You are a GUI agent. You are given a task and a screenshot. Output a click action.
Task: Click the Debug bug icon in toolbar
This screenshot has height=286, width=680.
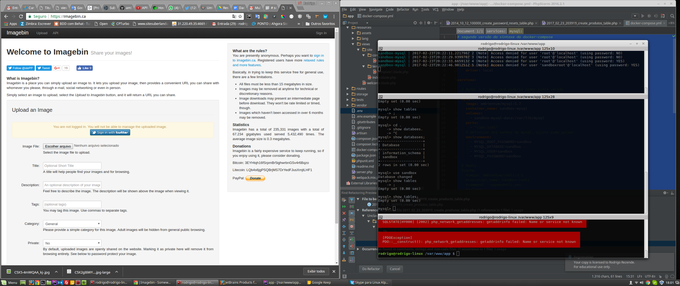pyautogui.click(x=649, y=16)
